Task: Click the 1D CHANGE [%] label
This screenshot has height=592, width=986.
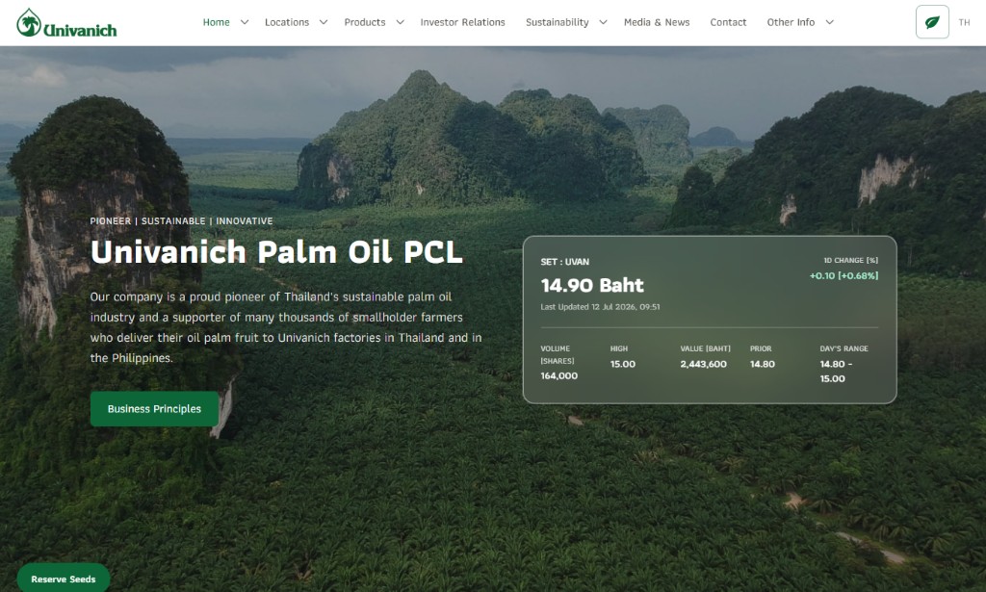Action: pyautogui.click(x=851, y=260)
